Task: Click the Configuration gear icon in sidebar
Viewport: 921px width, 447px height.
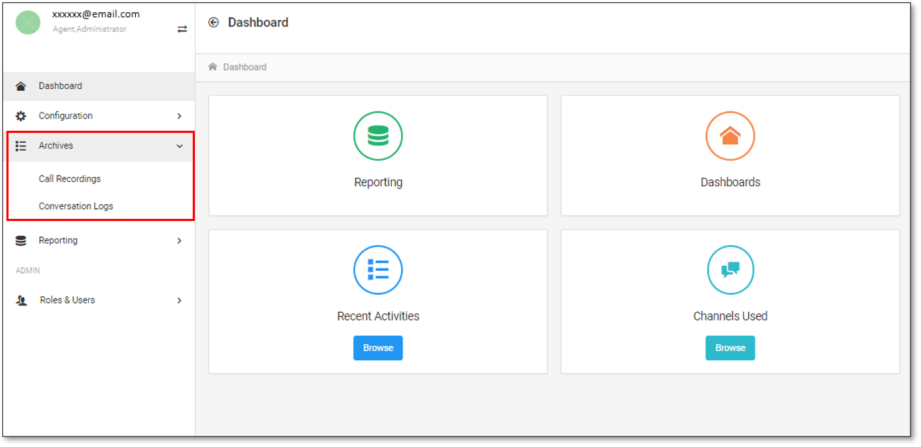Action: point(21,116)
